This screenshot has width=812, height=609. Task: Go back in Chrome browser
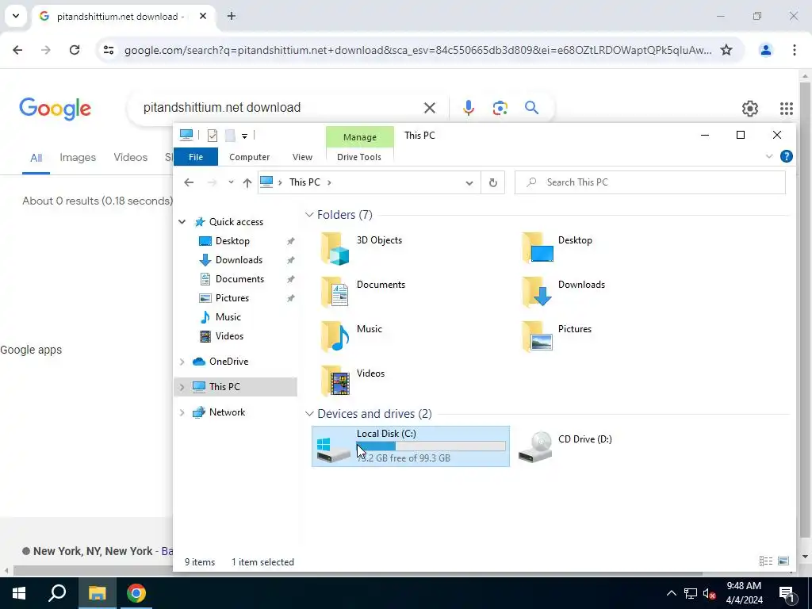coord(17,50)
